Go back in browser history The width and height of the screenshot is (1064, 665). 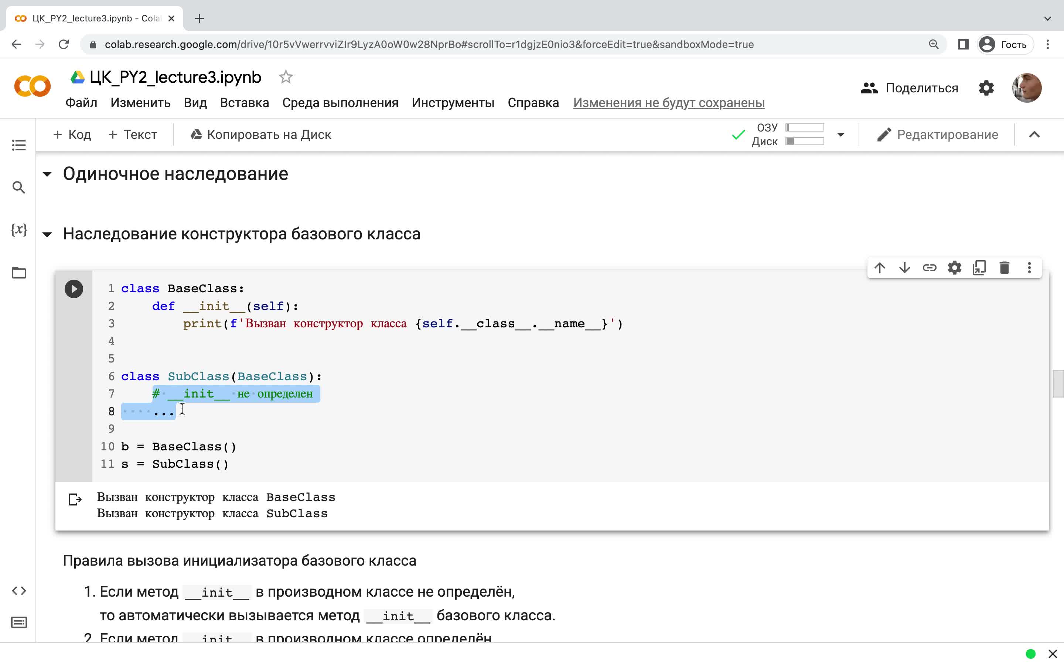pyautogui.click(x=16, y=44)
